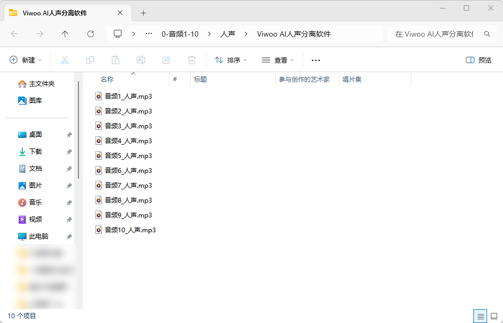503x323 pixels.
Task: Select file 音频7_人声.mp3
Action: pos(123,185)
